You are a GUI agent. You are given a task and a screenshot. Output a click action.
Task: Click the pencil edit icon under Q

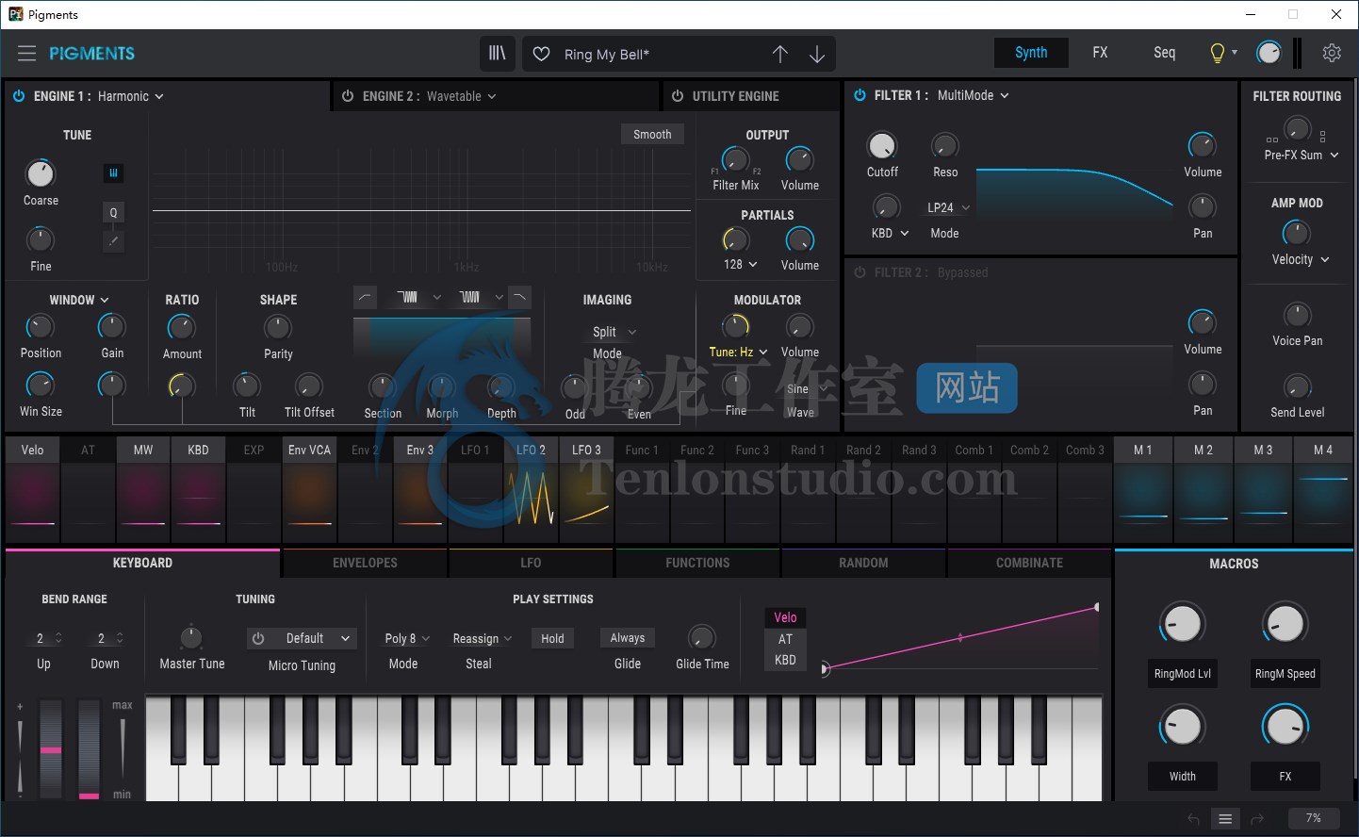(113, 241)
